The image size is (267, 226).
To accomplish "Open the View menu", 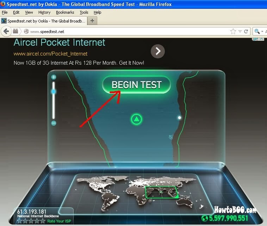I will 29,12.
